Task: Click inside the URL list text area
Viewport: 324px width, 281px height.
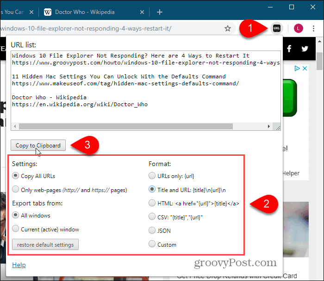Action: tap(146, 91)
